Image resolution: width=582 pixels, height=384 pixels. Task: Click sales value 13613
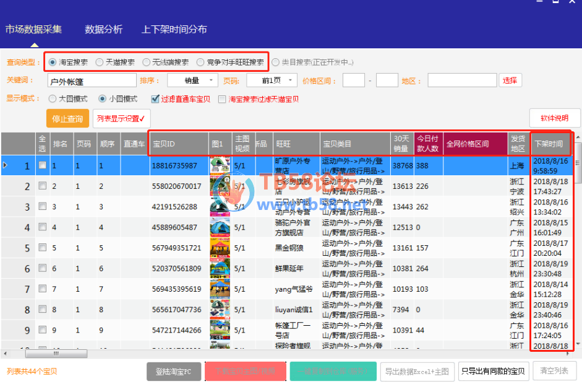[x=403, y=186]
